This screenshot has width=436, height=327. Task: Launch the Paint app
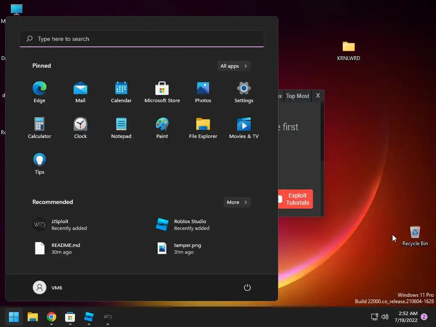pyautogui.click(x=162, y=128)
